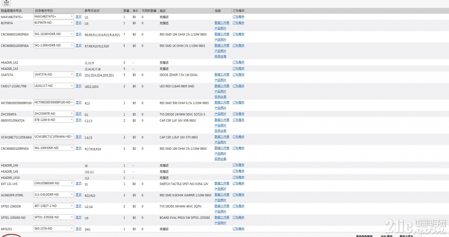This screenshot has width=449, height=237.
Task: Expand the 541-10.0KHDKR-ND dropdown
Action: click(54, 34)
